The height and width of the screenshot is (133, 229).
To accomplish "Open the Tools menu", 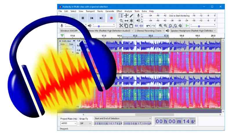I will click(137, 11).
